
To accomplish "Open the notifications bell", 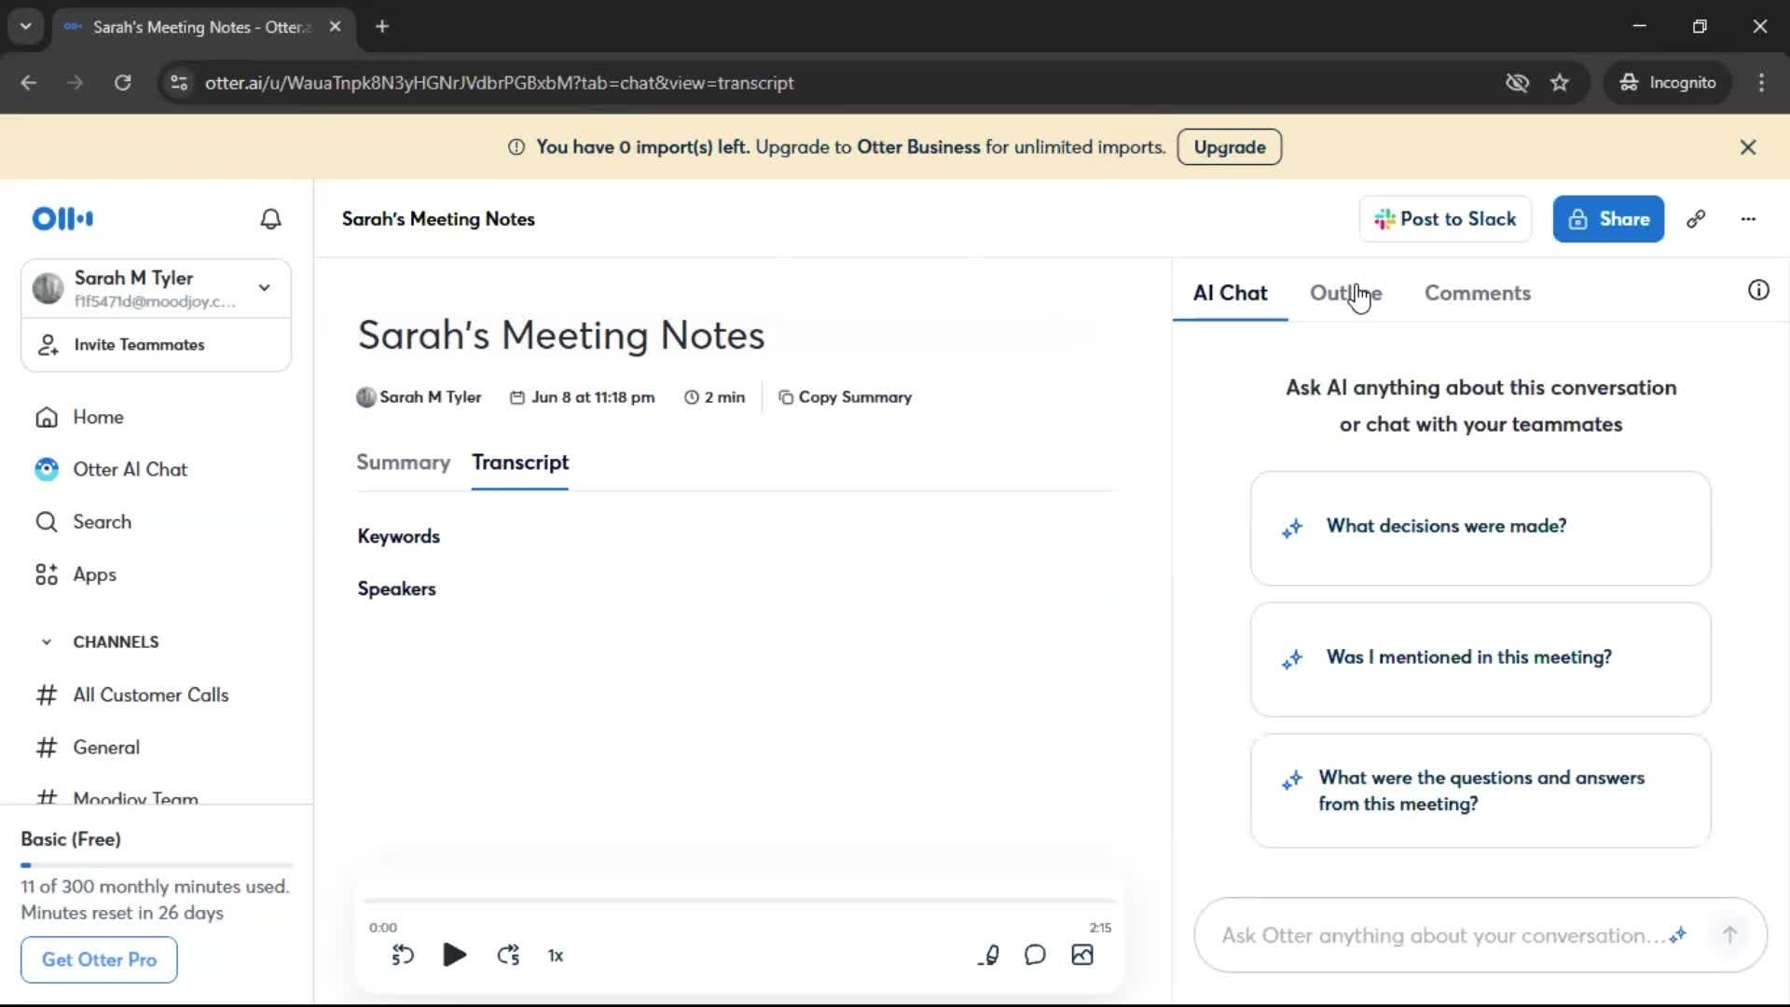I will tap(270, 219).
